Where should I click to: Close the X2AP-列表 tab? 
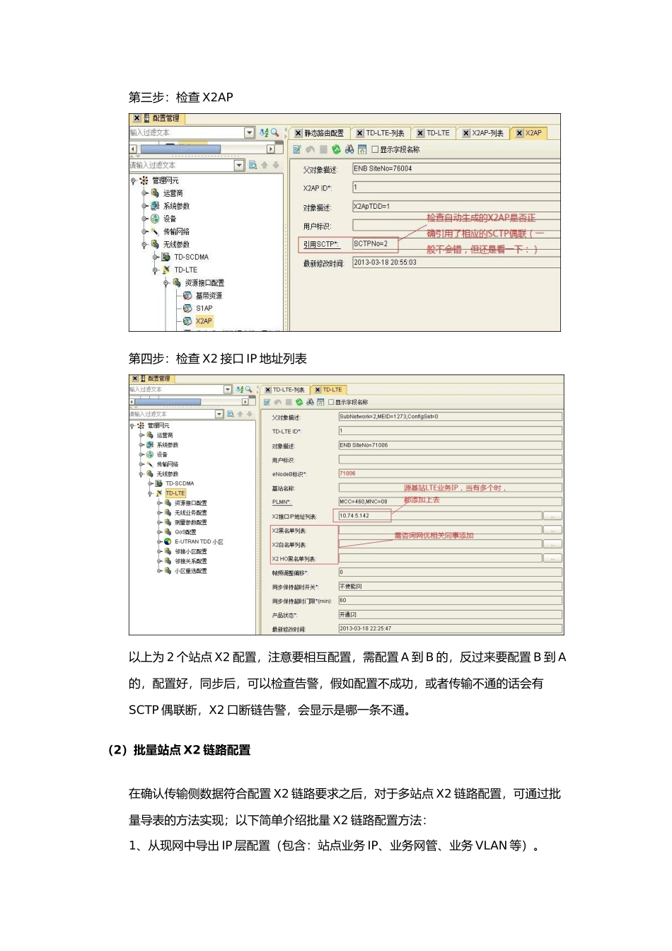tap(466, 134)
